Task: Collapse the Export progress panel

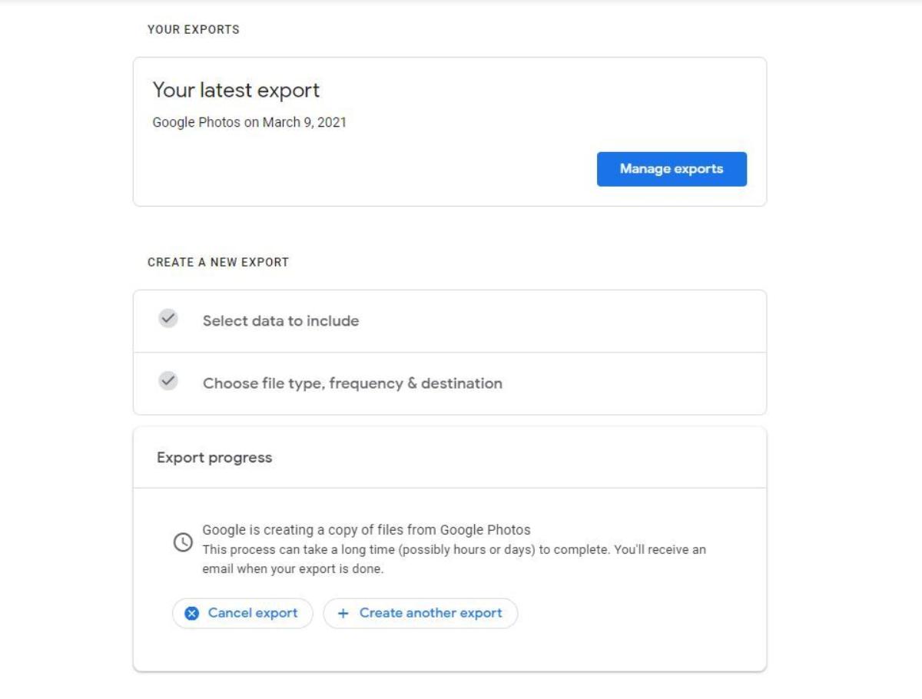Action: (x=215, y=456)
